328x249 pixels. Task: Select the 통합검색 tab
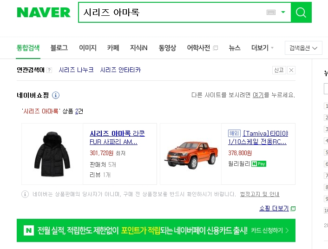28,48
